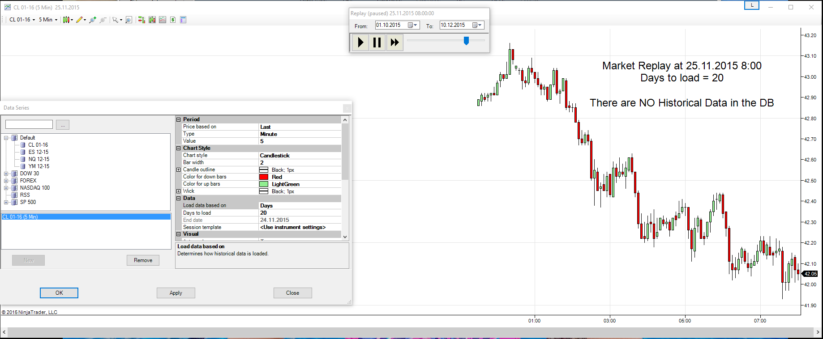The height and width of the screenshot is (339, 823).
Task: Click the chart horizontal scroll right arrow
Action: tap(818, 332)
